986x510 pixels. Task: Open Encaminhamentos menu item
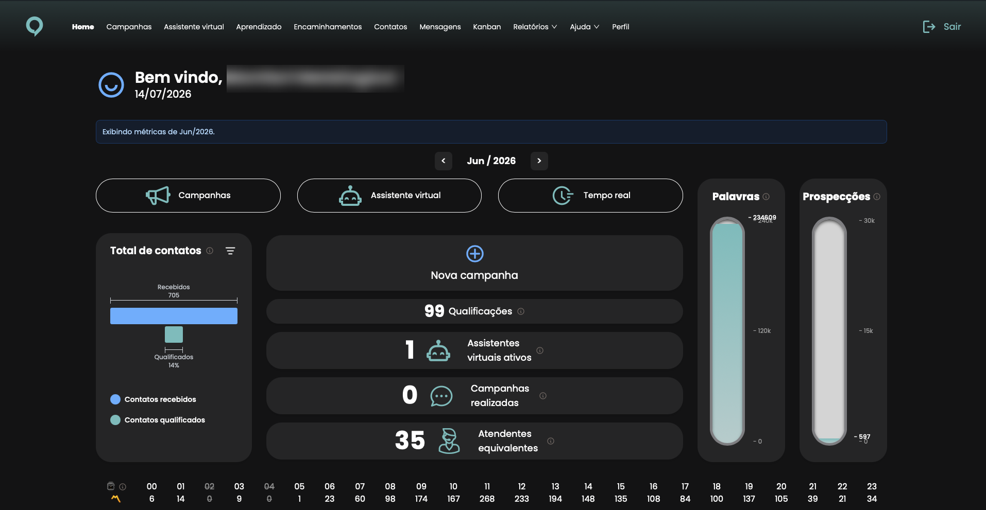(328, 27)
